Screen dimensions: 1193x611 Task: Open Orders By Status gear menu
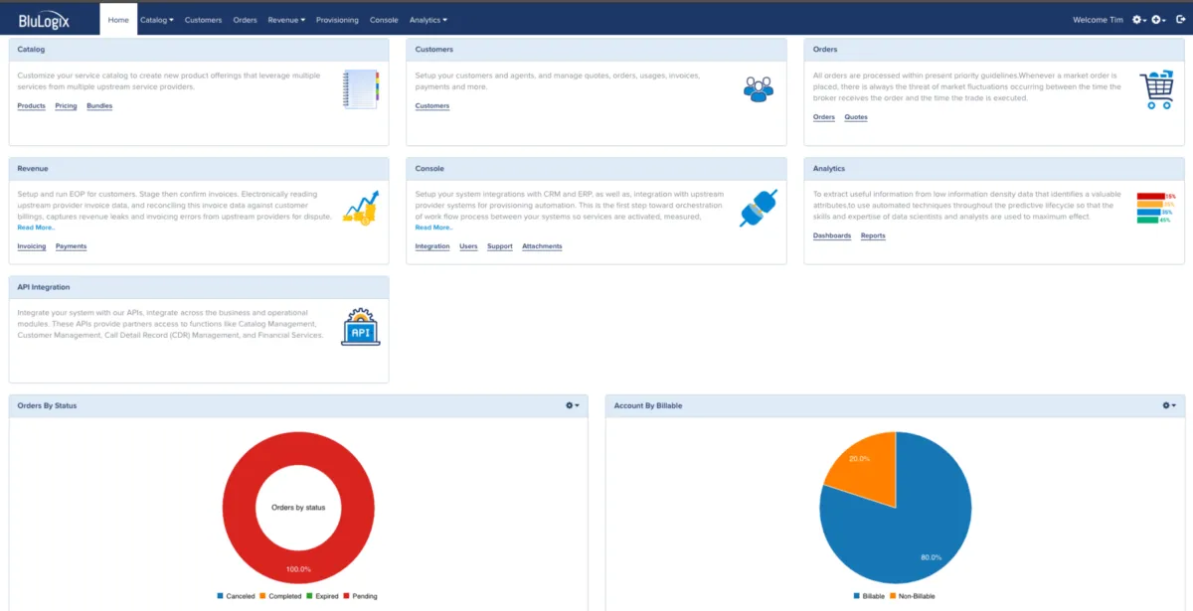(x=572, y=405)
